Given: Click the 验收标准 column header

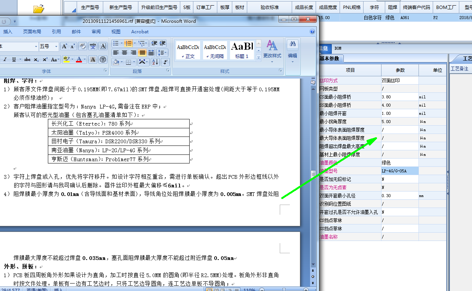Looking at the screenshot, I should [x=270, y=7].
